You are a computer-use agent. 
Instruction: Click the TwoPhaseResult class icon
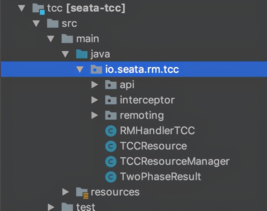(111, 177)
